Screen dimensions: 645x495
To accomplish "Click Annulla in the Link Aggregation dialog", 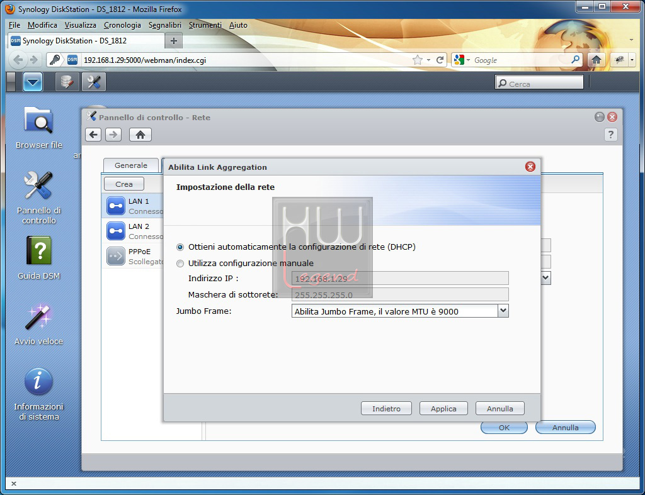I will 499,408.
